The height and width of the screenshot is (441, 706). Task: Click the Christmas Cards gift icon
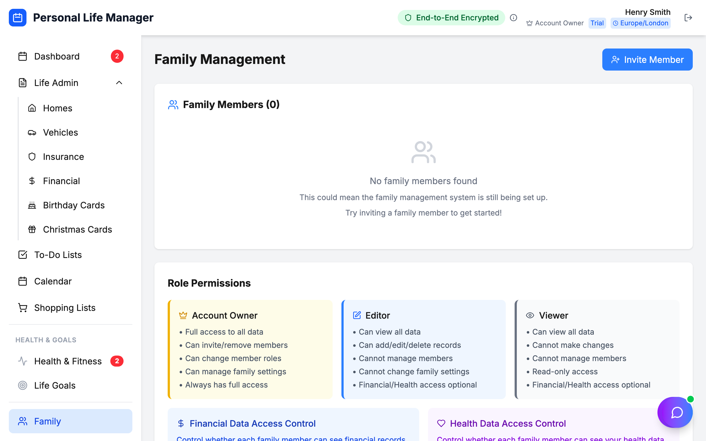[x=32, y=229]
